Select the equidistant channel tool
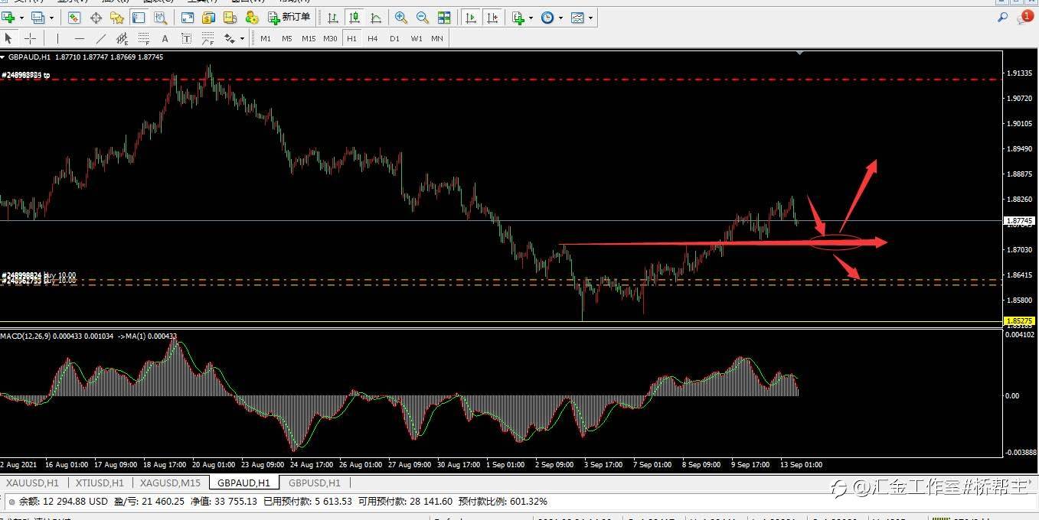Image resolution: width=1039 pixels, height=520 pixels. click(x=122, y=38)
